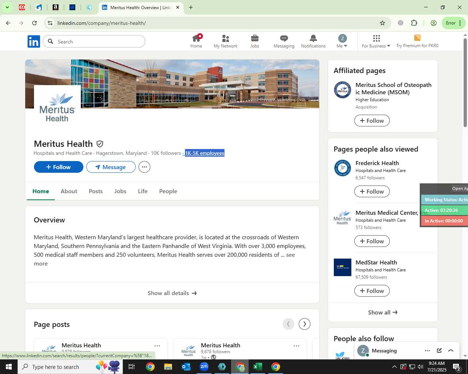Open Chrome extensions puzzle icon
Screen dimensions: 468x374
click(414, 23)
